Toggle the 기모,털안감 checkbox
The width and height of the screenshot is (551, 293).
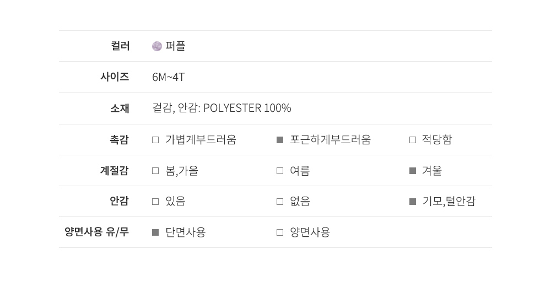coord(413,202)
